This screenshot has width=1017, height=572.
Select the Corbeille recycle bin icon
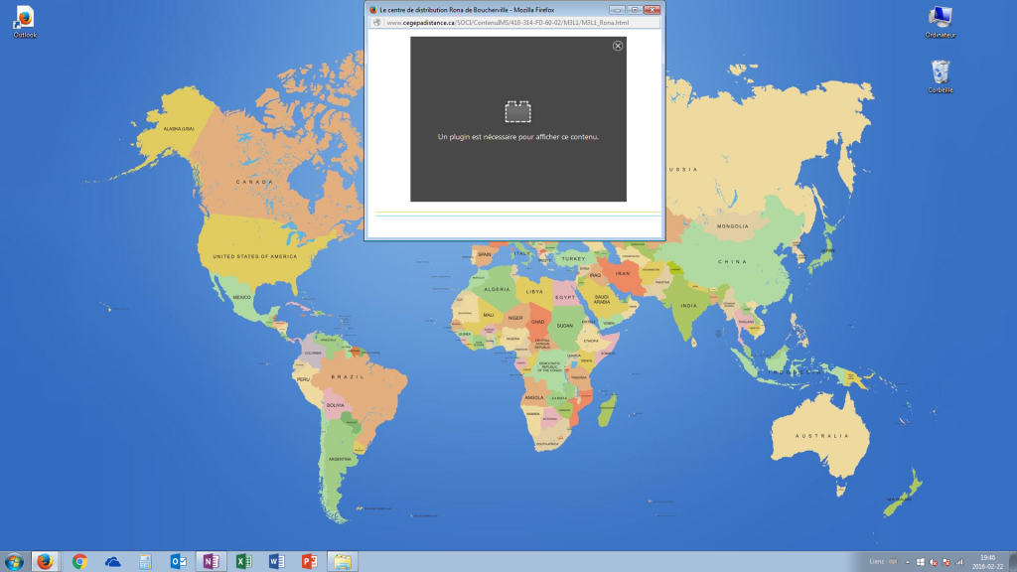pyautogui.click(x=940, y=76)
